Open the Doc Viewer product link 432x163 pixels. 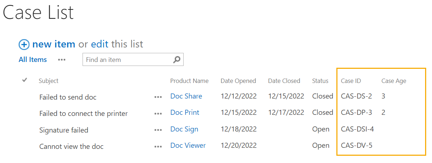[x=188, y=146]
